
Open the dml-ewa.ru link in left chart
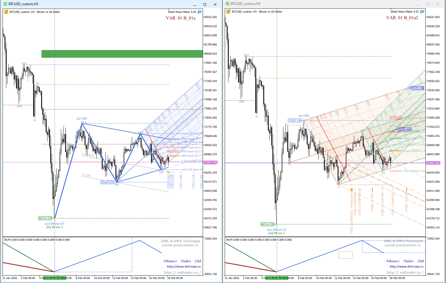tap(184, 267)
